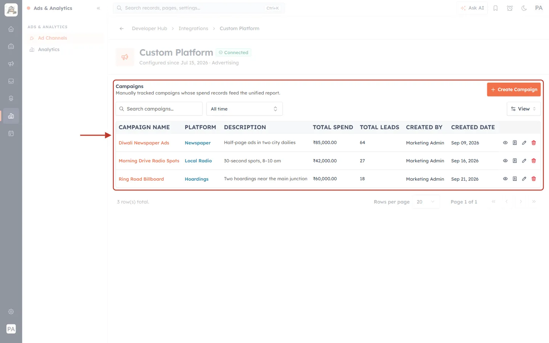549x343 pixels.
Task: Open the Morning Drive Radio Spots link
Action: click(149, 161)
